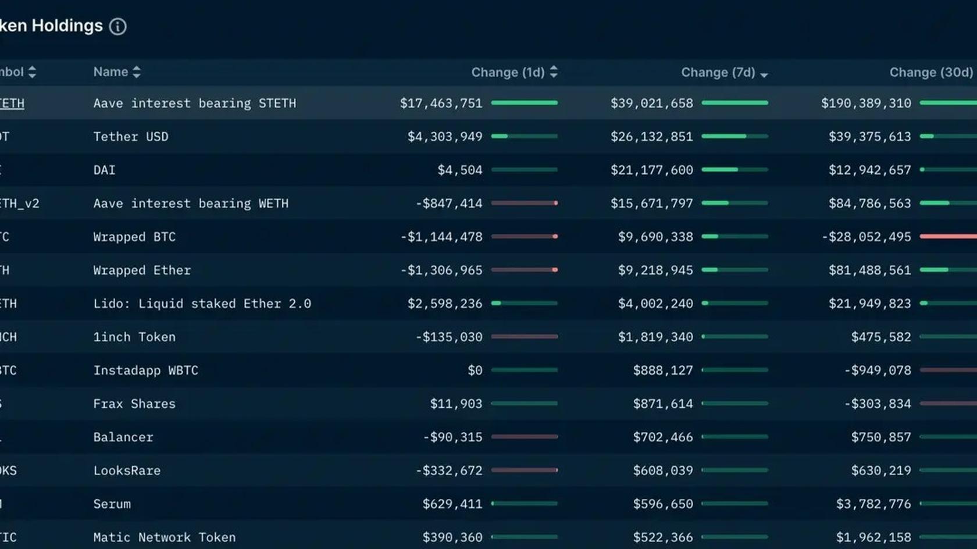The image size is (977, 549).
Task: Select the Balancer row name
Action: (x=123, y=437)
